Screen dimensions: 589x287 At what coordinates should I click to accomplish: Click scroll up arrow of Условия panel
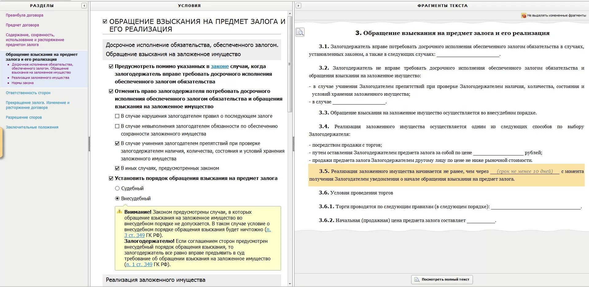[290, 14]
